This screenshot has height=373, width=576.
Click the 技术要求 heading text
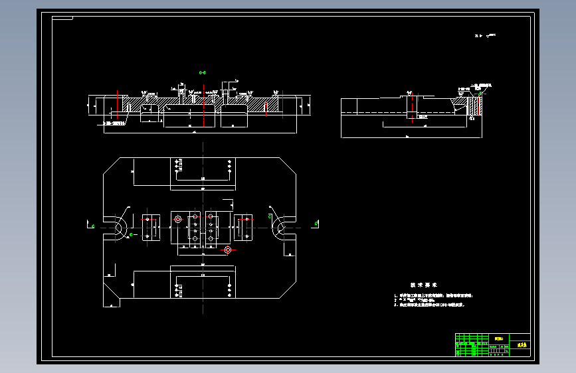(424, 285)
